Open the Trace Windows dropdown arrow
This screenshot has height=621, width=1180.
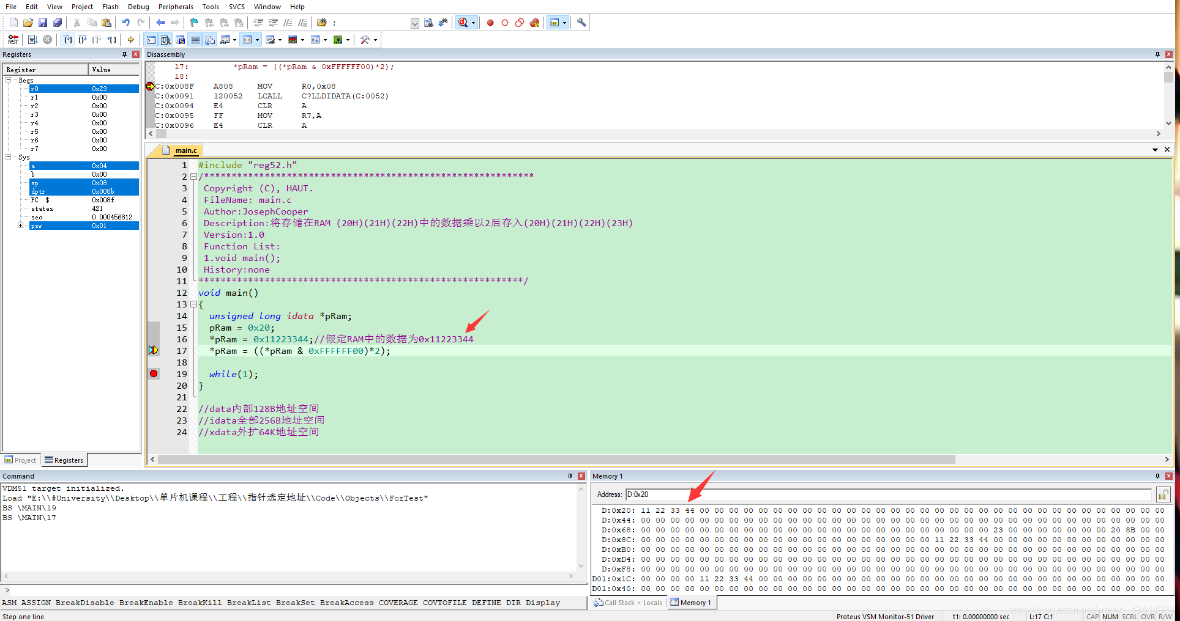(325, 40)
